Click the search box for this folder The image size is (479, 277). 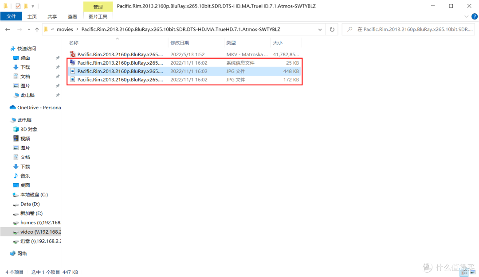[x=408, y=30]
